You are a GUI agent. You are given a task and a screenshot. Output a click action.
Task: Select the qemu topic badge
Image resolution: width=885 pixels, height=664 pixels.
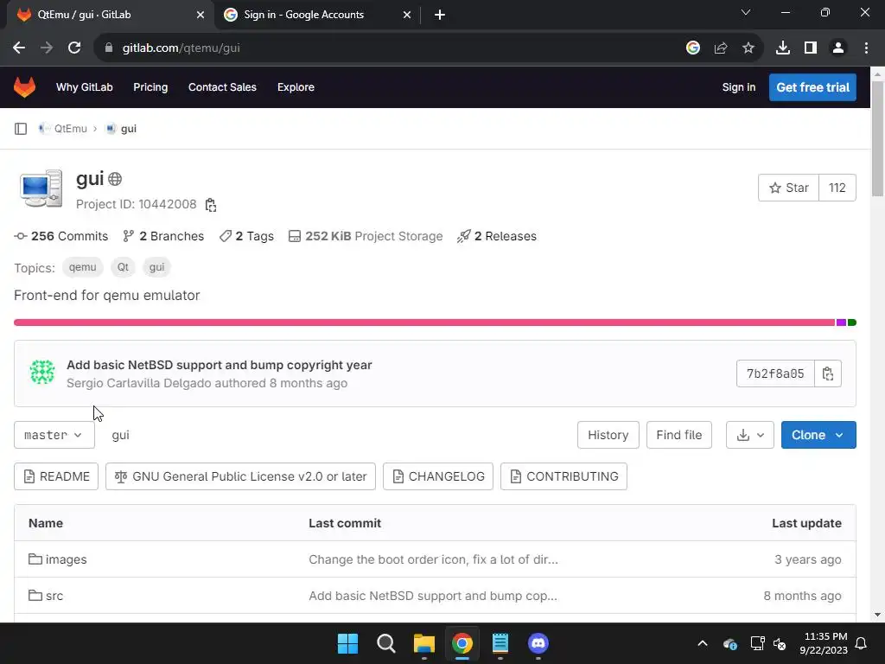tap(82, 267)
